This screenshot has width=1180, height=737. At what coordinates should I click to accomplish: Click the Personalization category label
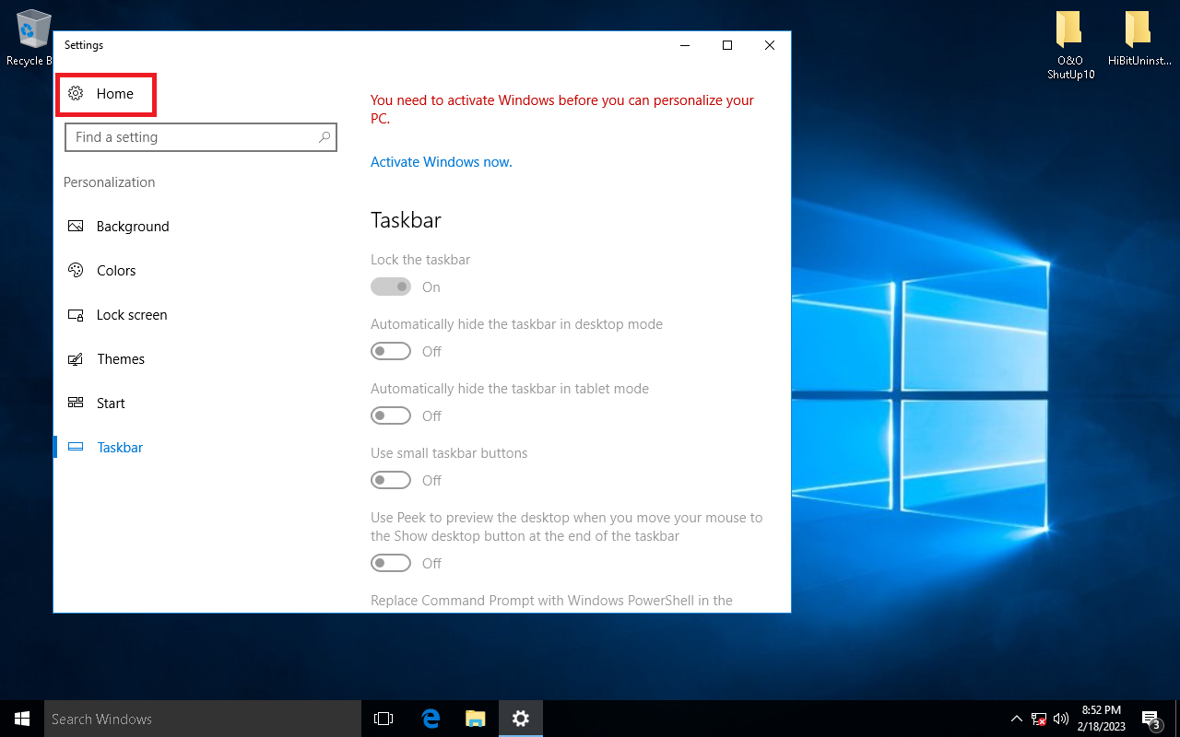pyautogui.click(x=110, y=182)
